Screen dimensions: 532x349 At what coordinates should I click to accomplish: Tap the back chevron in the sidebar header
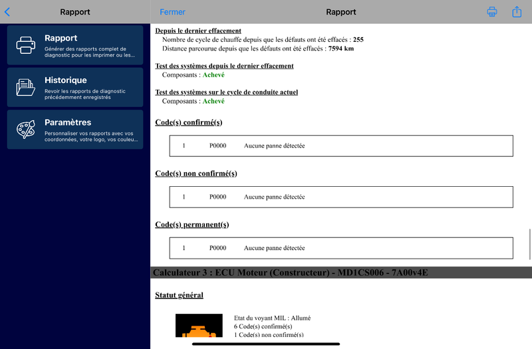click(7, 12)
